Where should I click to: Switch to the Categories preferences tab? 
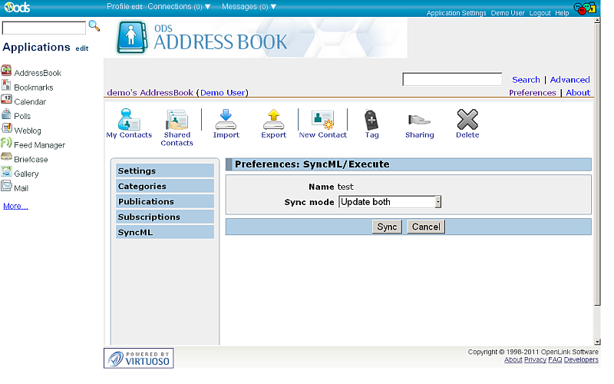164,186
